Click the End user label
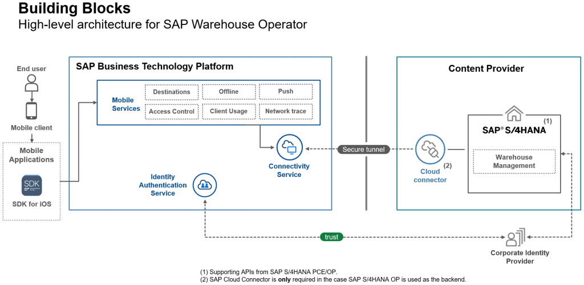 point(32,69)
